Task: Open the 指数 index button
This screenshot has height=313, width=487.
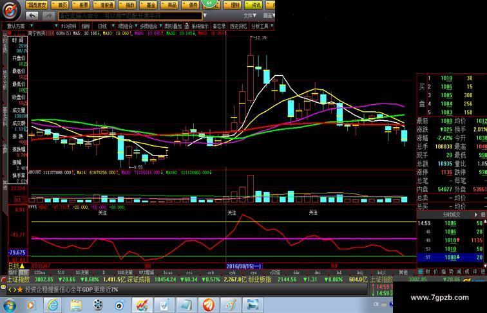Action: (x=128, y=5)
